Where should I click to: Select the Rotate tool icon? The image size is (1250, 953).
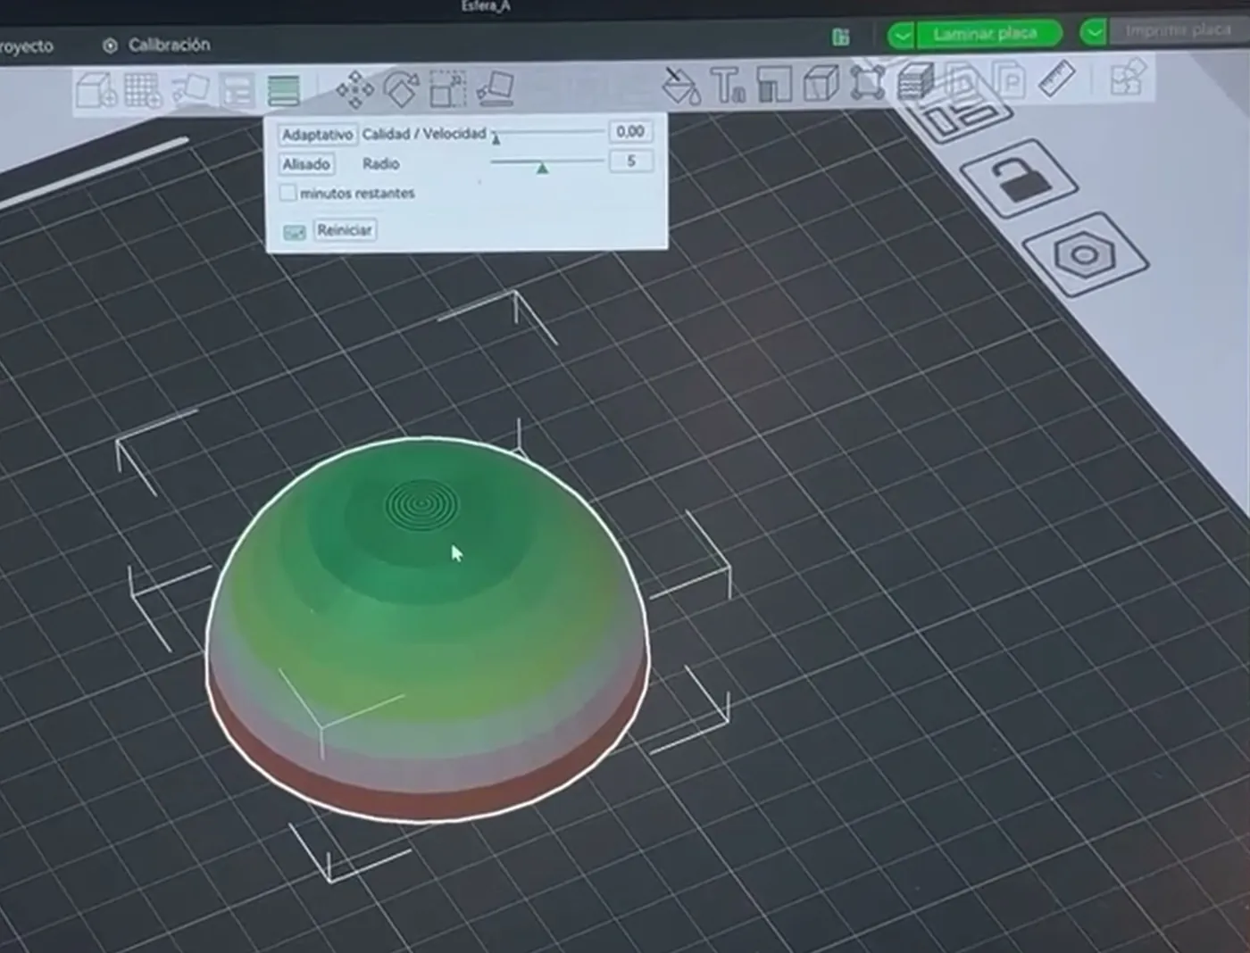401,88
